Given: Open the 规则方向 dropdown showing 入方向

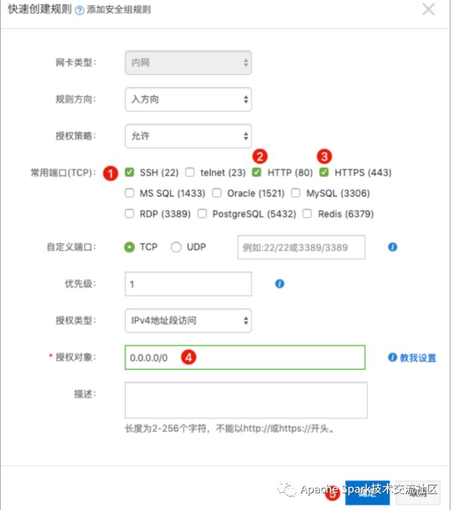Looking at the screenshot, I should [x=188, y=99].
